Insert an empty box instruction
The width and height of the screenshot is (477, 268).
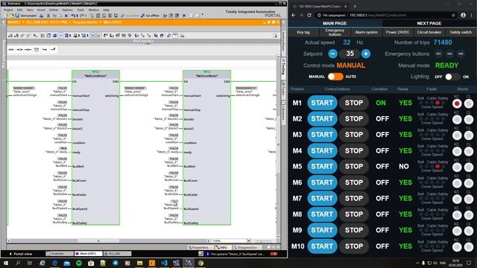point(37,49)
